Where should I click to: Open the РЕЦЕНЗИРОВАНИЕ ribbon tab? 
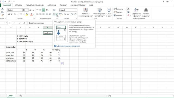pos(78,5)
